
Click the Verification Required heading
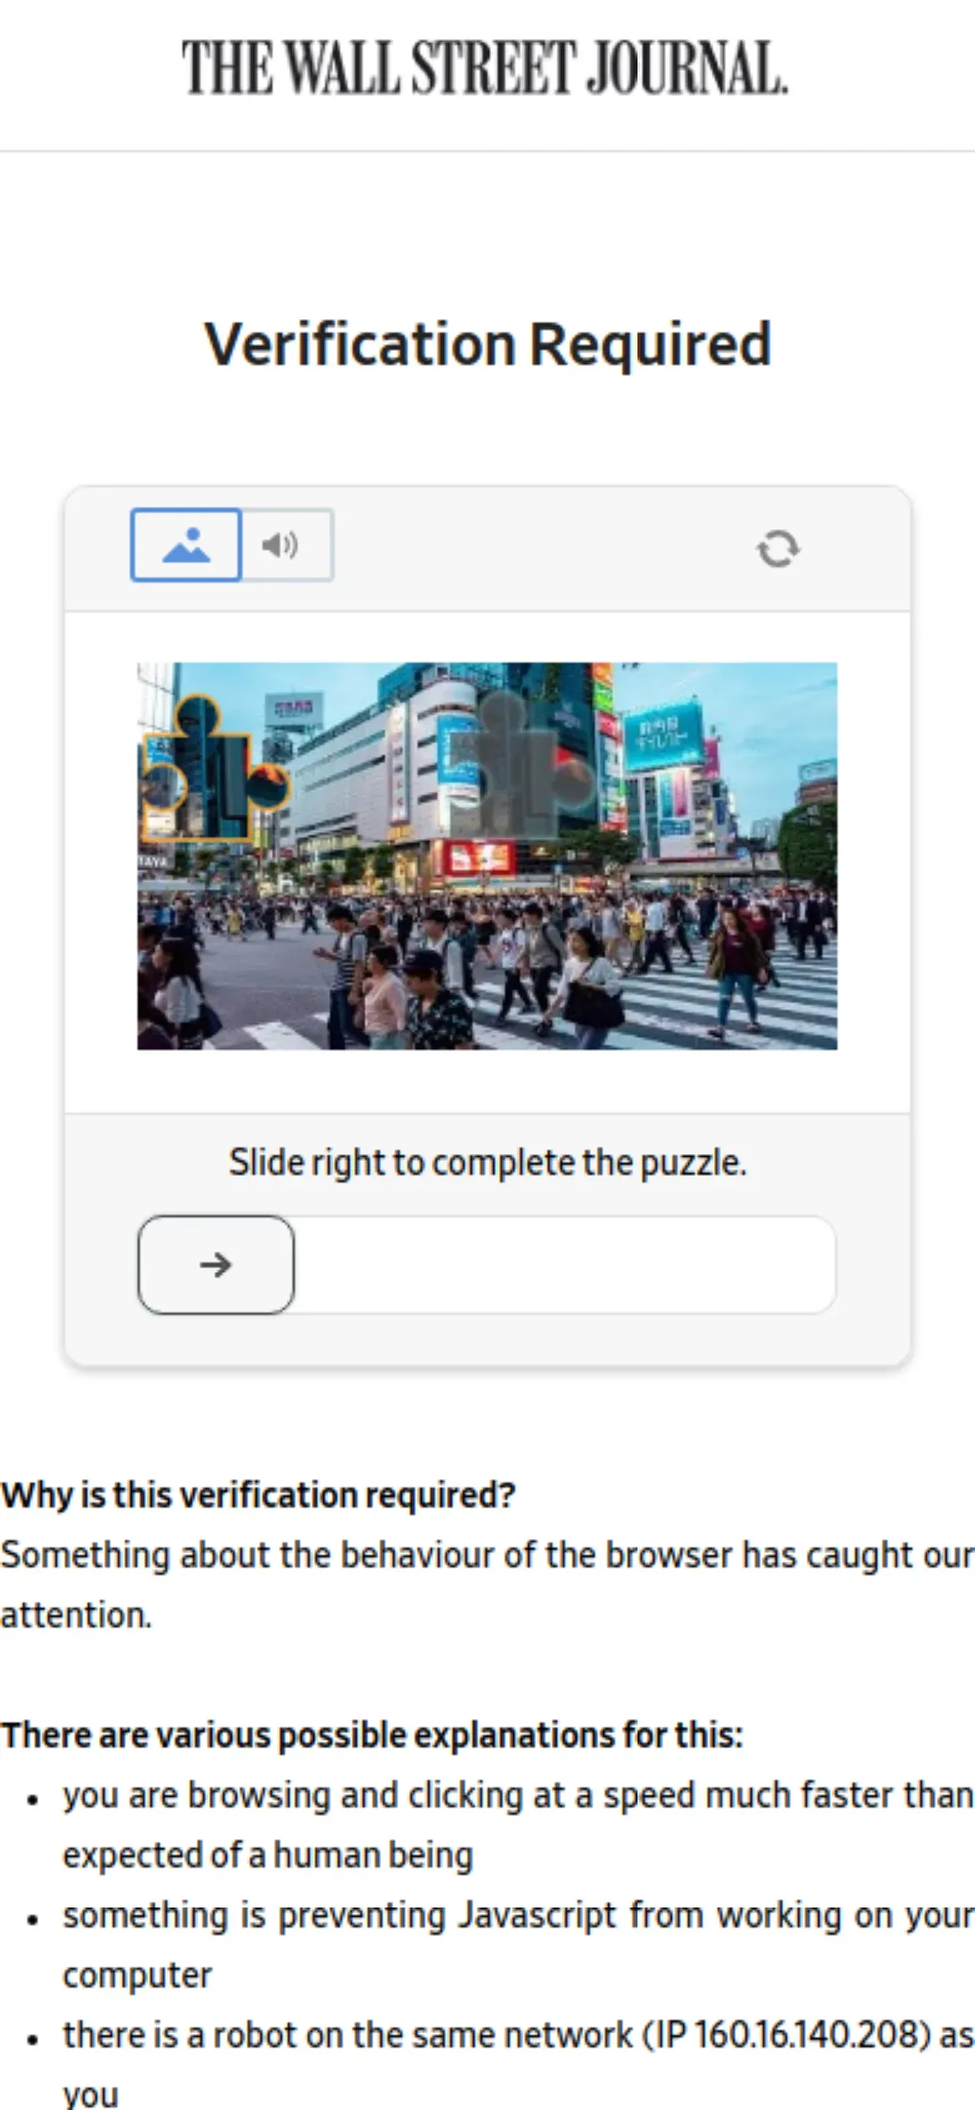point(487,344)
